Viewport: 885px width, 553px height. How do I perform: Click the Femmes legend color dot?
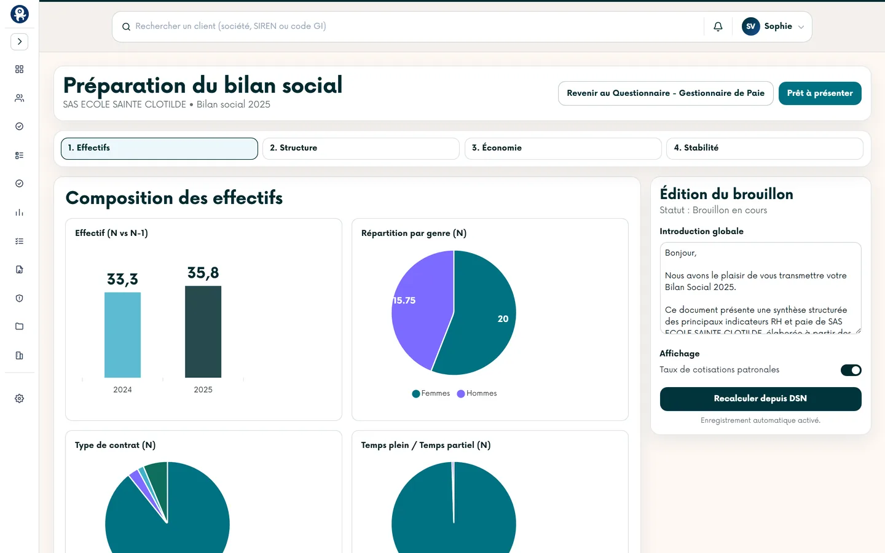(x=416, y=394)
